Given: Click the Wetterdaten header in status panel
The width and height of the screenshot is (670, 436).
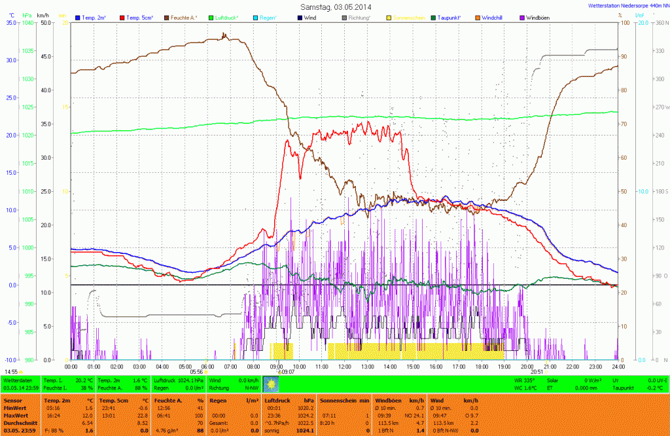Looking at the screenshot, I should (x=18, y=380).
